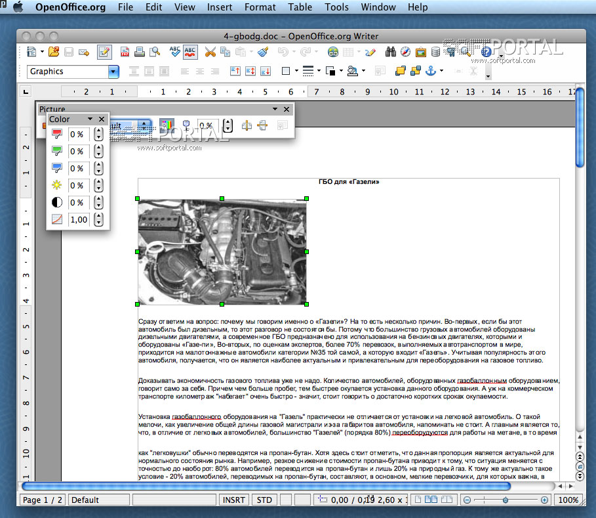
Task: Open the Format menu
Action: (x=260, y=7)
